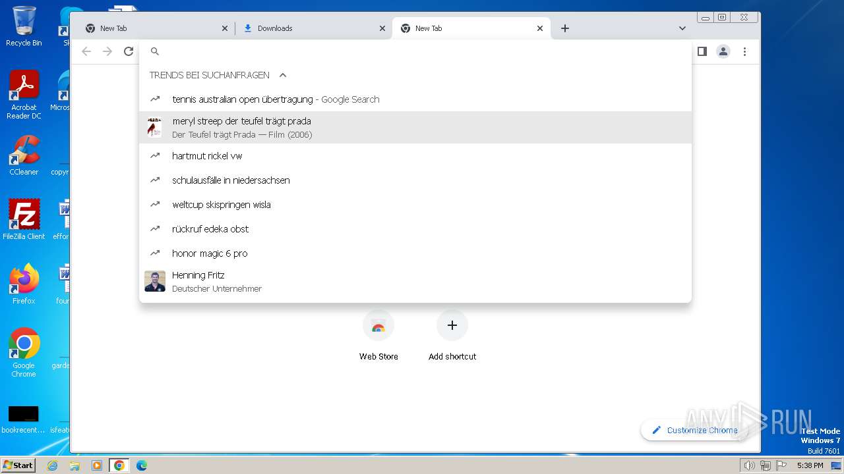Click the Devil Wears Prada film thumbnail
Screen dimensions: 844x474
coord(154,128)
